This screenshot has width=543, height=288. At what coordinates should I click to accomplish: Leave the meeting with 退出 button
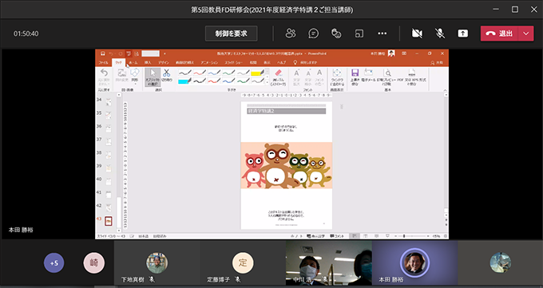[499, 34]
